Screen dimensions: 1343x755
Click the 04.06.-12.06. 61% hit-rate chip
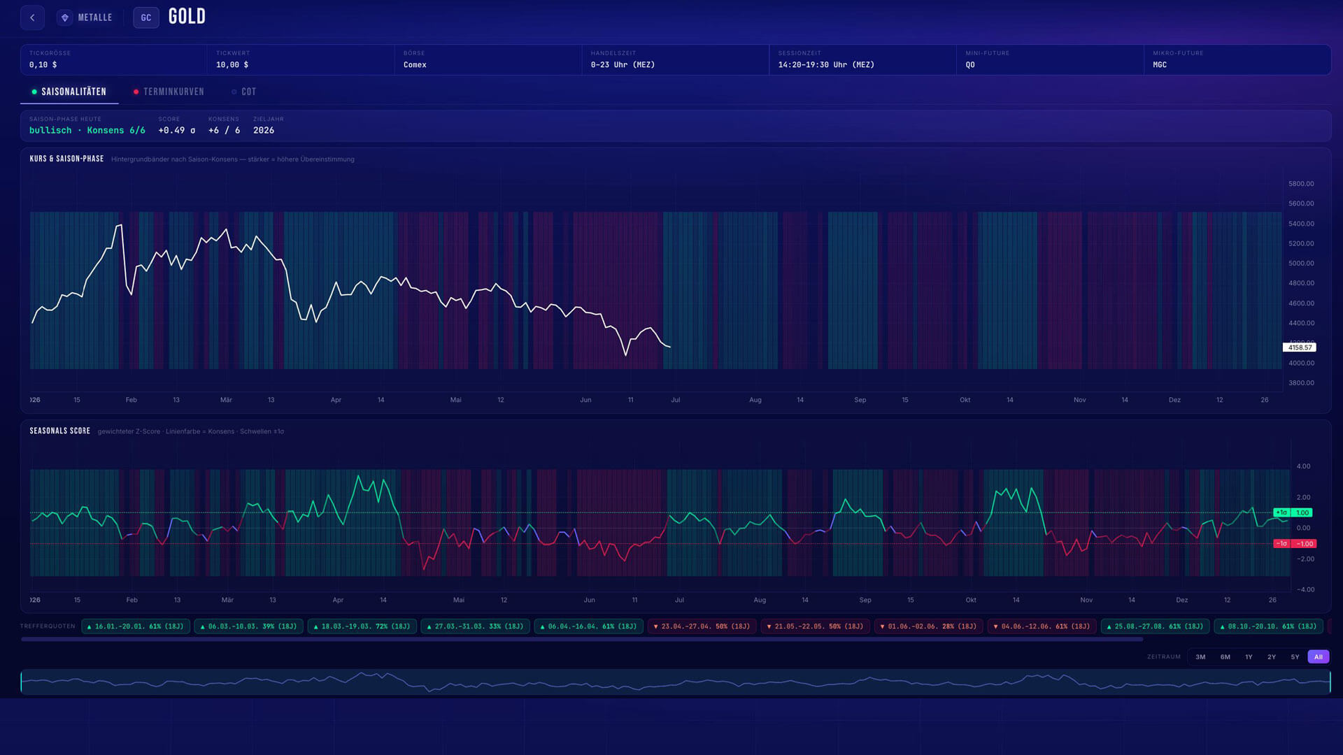[x=1042, y=626]
